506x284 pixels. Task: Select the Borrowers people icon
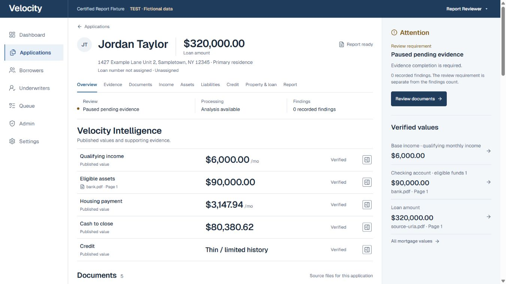tap(12, 70)
